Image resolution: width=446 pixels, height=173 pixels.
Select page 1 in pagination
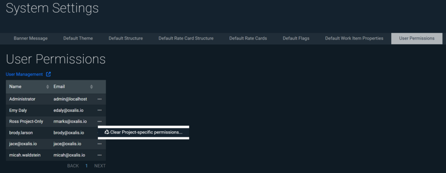[87, 166]
